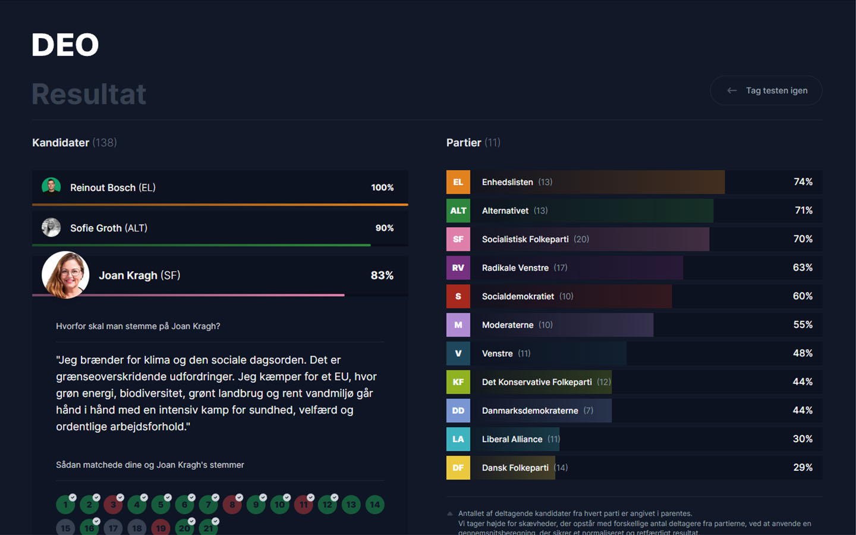Click the orange match bar under Reinout Bosch
Viewport: 856px width, 535px height.
point(220,204)
